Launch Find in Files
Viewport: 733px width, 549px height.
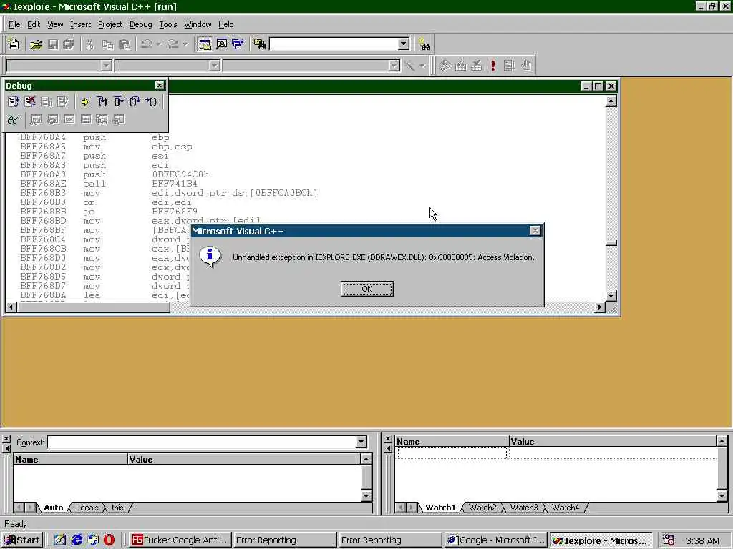(x=260, y=44)
